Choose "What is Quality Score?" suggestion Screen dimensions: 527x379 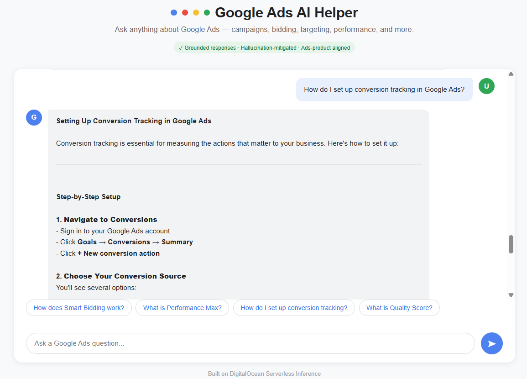tap(399, 308)
